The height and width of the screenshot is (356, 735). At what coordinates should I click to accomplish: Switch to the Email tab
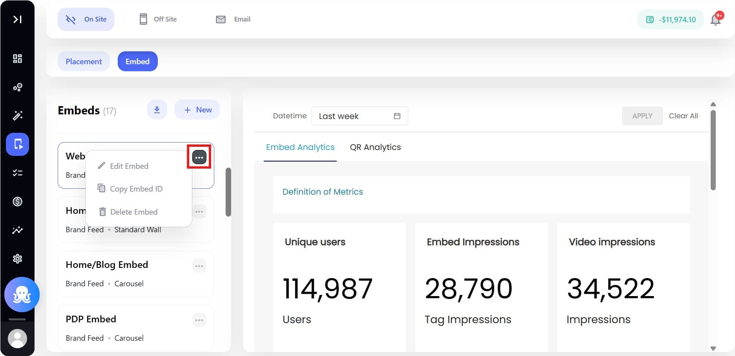233,19
